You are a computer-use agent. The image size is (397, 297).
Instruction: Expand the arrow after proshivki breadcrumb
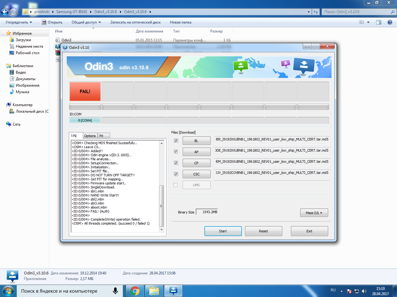click(53, 12)
